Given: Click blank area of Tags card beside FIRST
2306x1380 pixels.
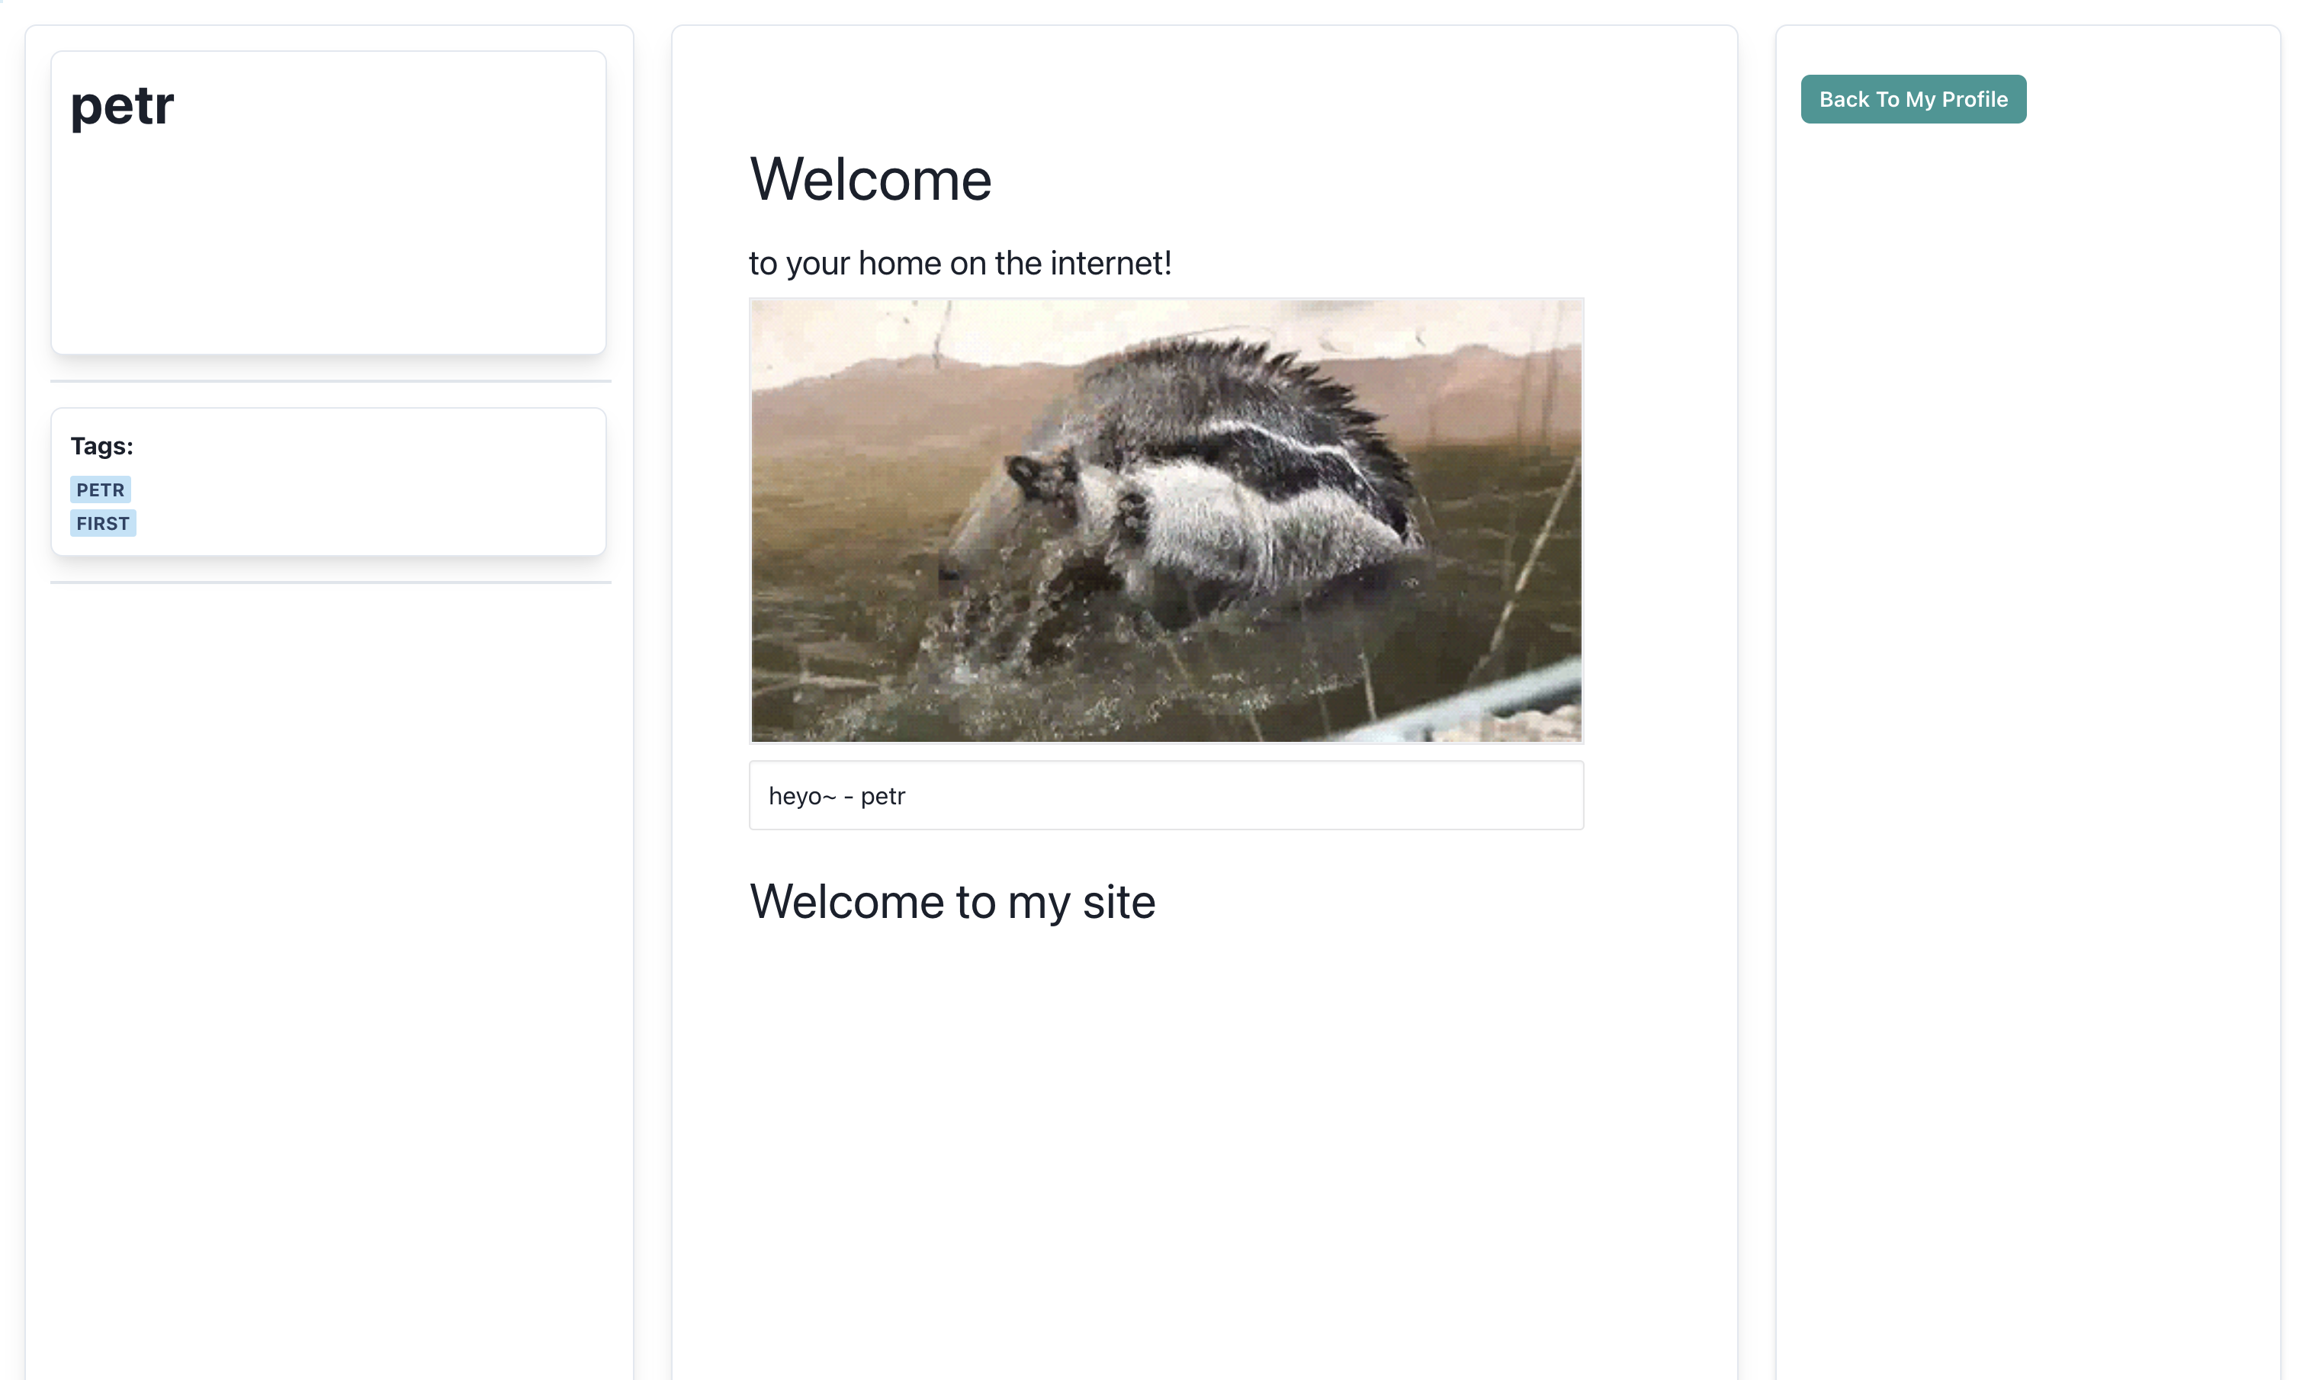Looking at the screenshot, I should (x=372, y=524).
